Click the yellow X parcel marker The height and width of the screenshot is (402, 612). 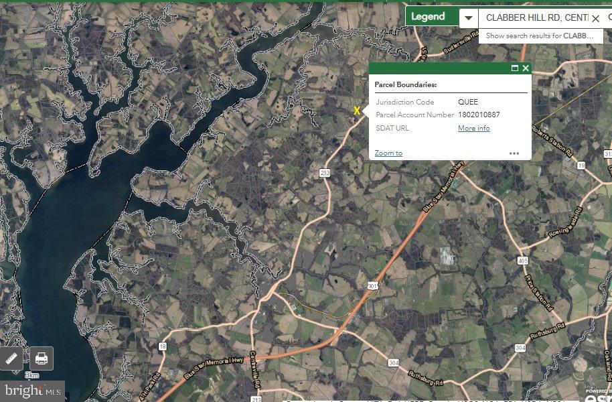pos(358,111)
